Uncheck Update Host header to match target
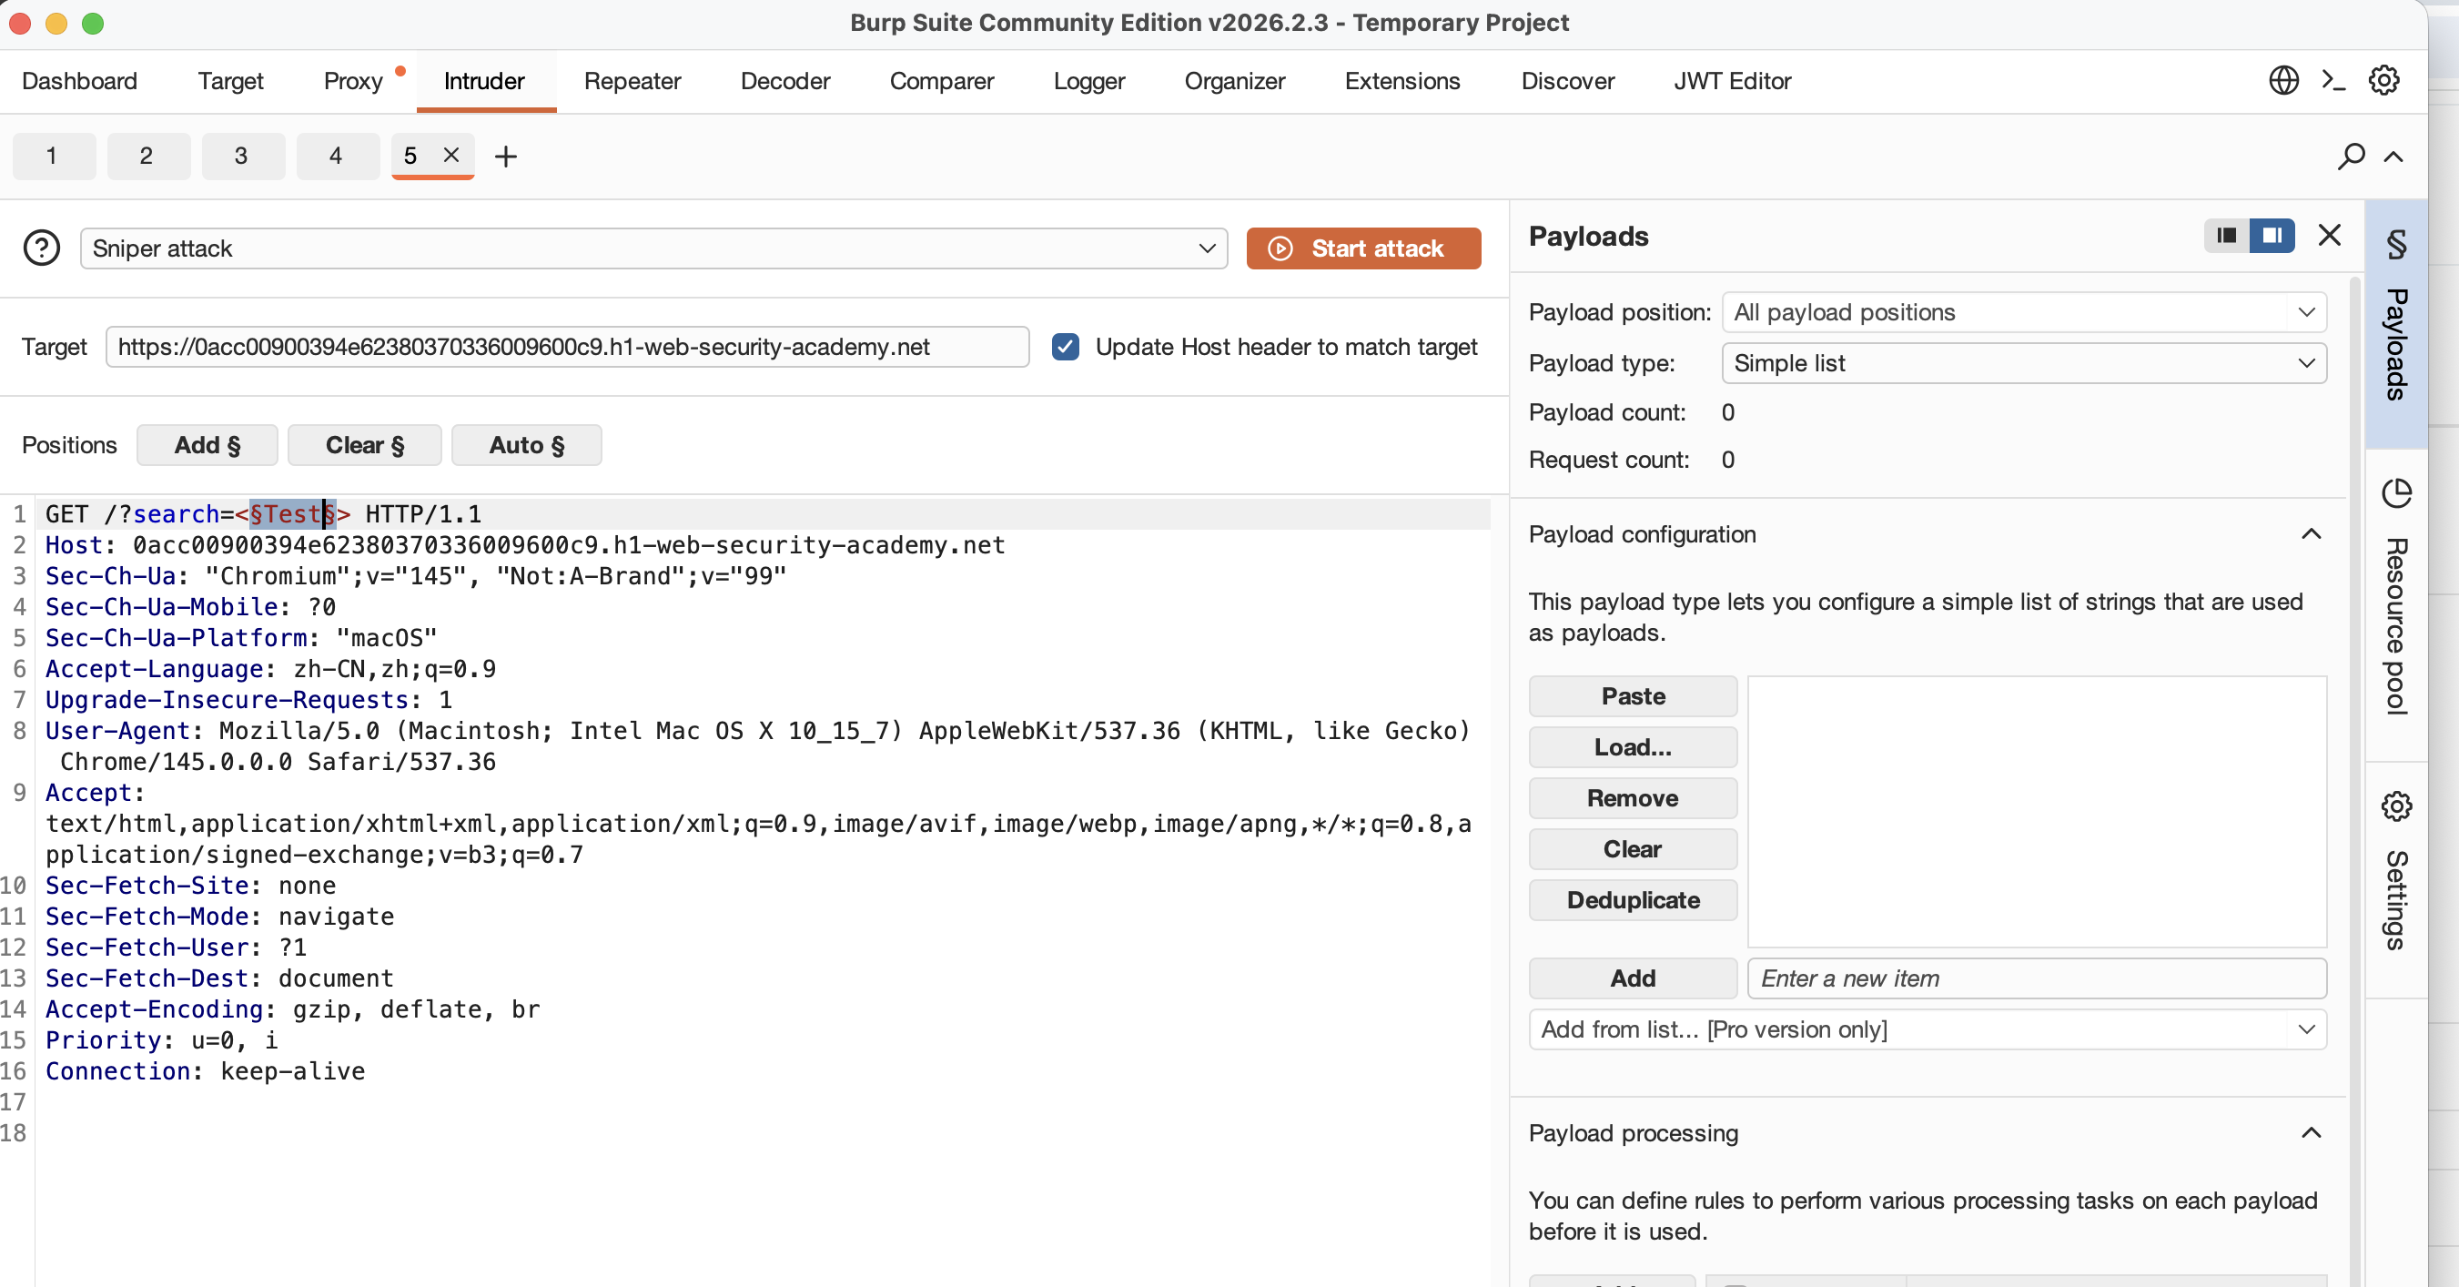 click(x=1066, y=347)
